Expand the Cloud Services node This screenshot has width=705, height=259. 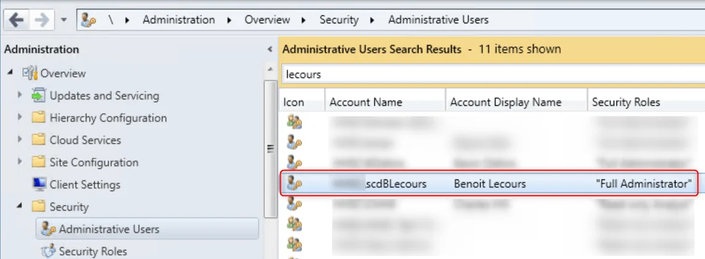coord(19,140)
